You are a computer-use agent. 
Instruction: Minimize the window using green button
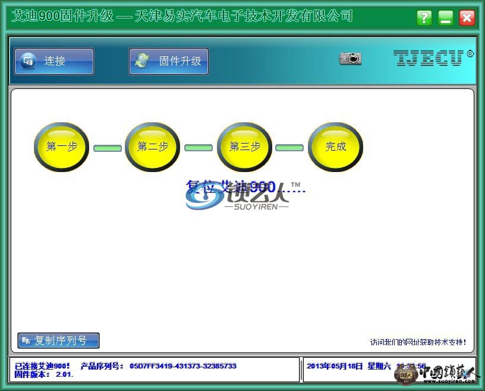(446, 18)
